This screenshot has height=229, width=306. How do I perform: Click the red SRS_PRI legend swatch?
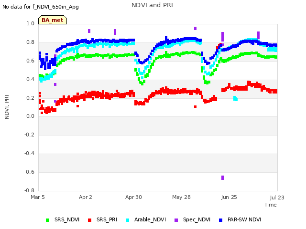89,220
